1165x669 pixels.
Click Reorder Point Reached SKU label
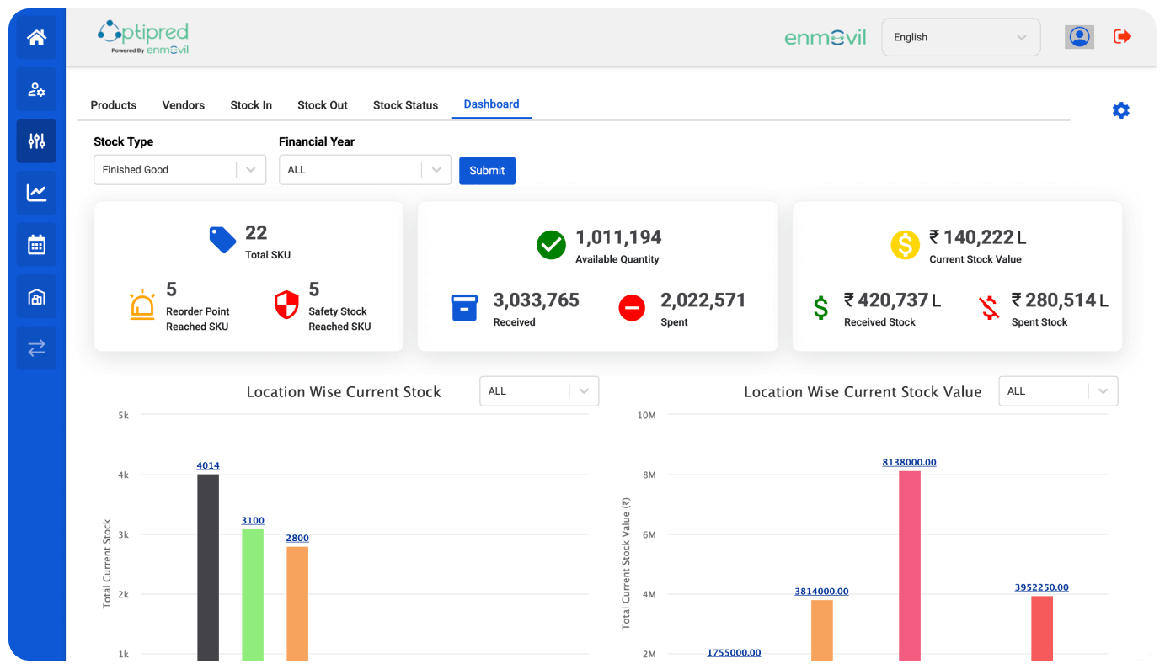(x=198, y=319)
